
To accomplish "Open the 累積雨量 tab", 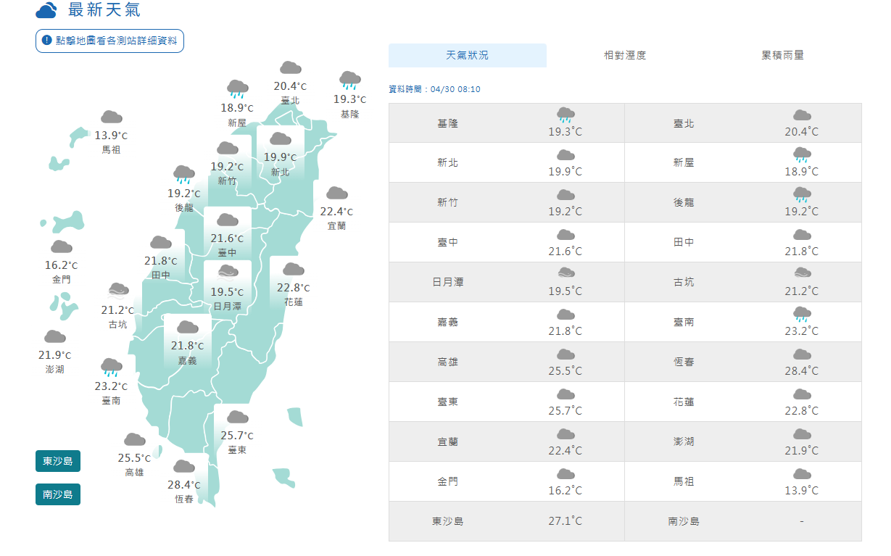I will (x=782, y=55).
